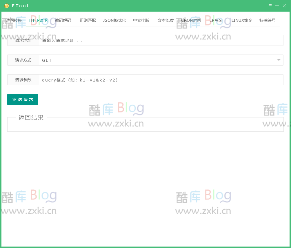This screenshot has height=248, width=291.
Task: Open the HTTP请求 tab
Action: [38, 20]
